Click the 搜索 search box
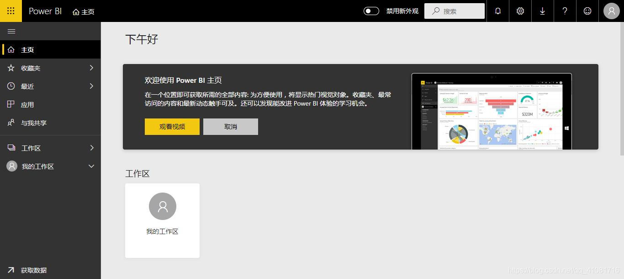624x279 pixels. pos(455,11)
